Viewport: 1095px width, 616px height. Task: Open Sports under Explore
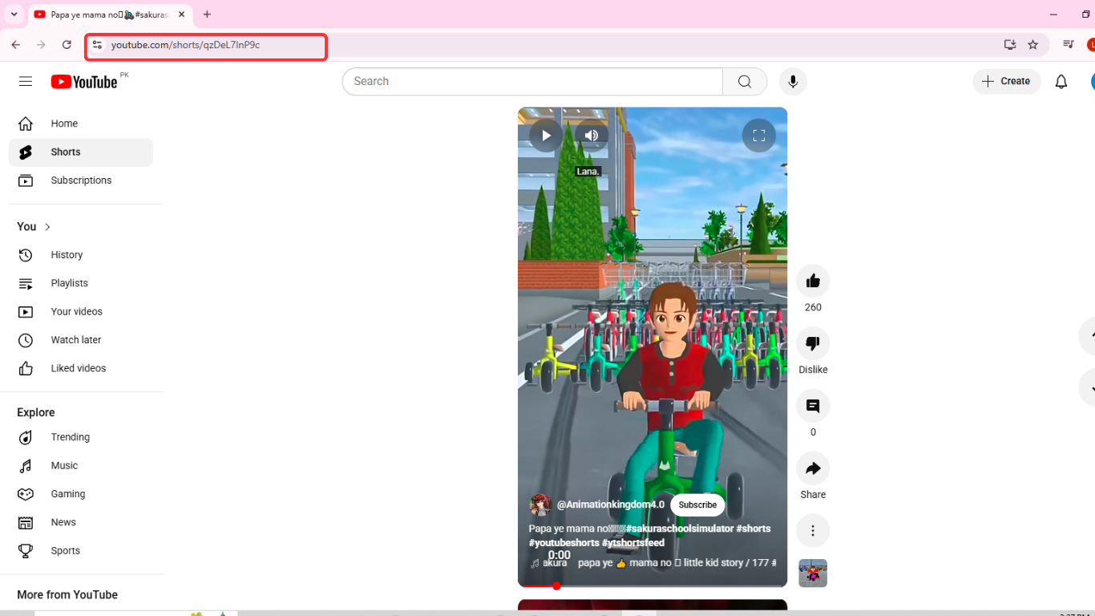[x=80, y=551]
